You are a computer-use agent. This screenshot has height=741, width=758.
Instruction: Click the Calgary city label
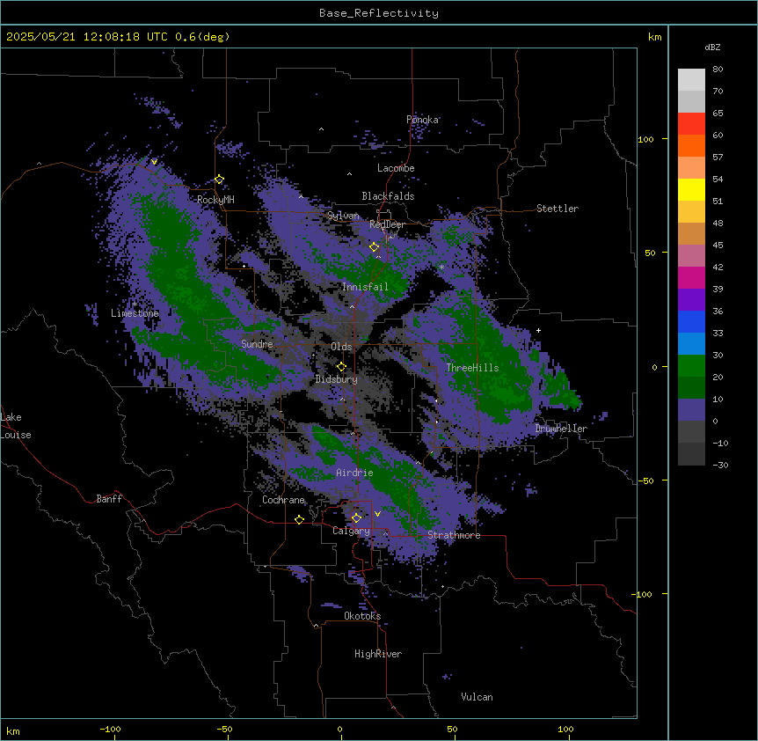(351, 531)
